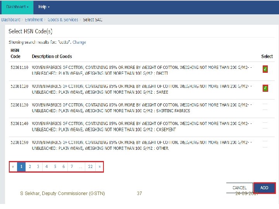The image size is (279, 209).
Task: Go to previous page arrow in pagination
Action: (x=13, y=167)
